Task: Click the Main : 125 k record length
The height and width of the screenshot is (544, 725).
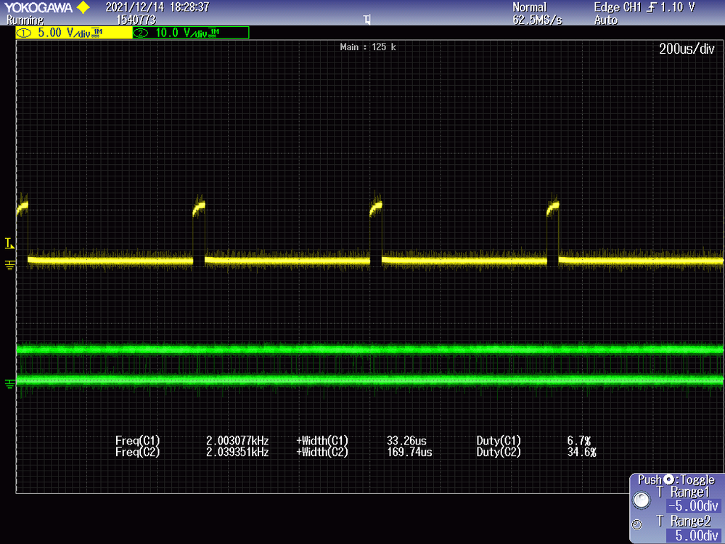Action: click(x=368, y=46)
